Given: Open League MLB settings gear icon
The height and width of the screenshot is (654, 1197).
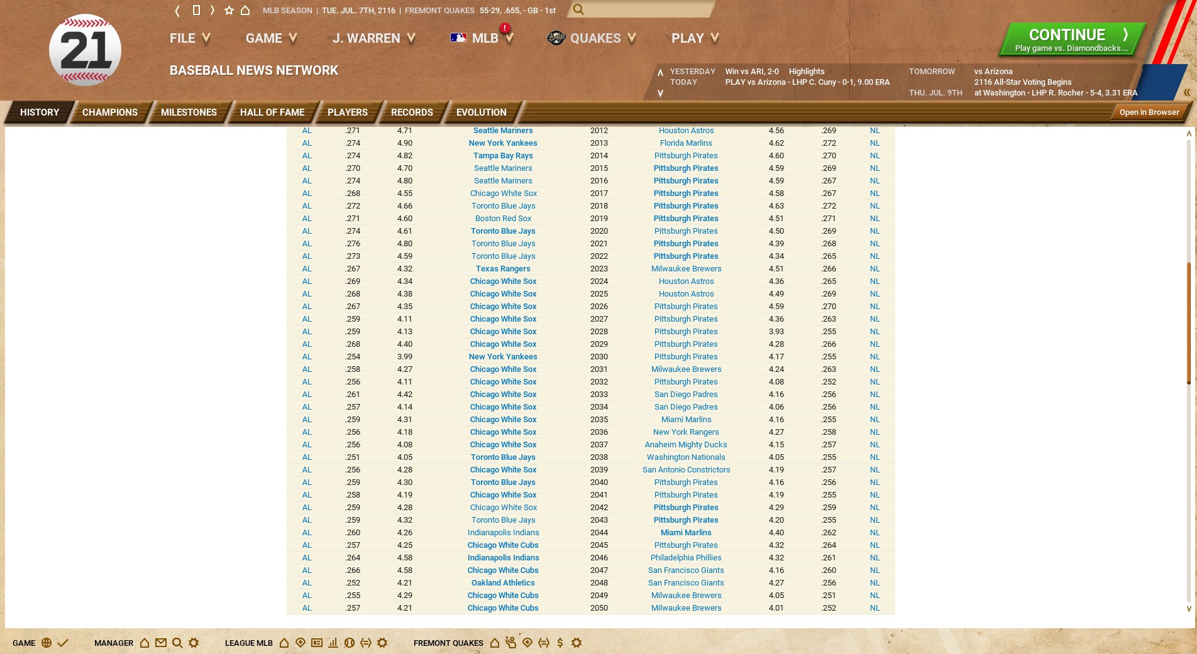Looking at the screenshot, I should click(382, 643).
